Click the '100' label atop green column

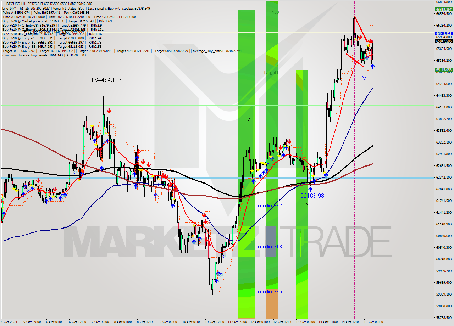click(x=275, y=12)
